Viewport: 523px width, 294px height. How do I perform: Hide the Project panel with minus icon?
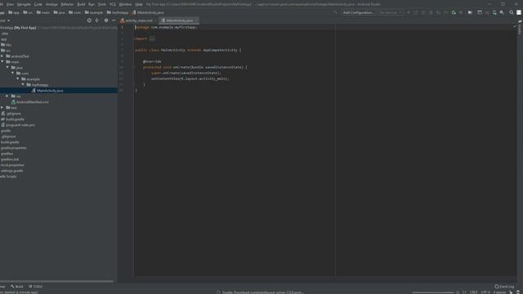pyautogui.click(x=114, y=20)
